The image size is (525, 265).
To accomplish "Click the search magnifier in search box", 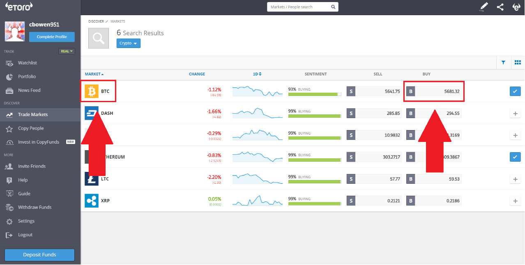I will (333, 7).
